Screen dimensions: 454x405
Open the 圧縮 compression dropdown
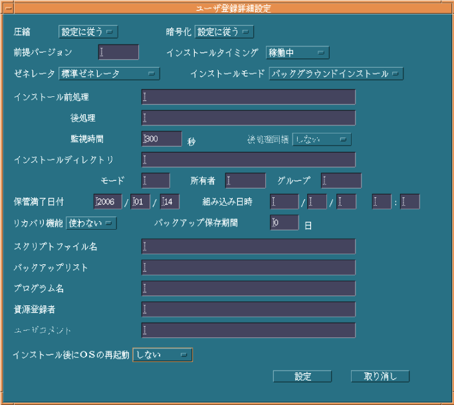tap(88, 31)
